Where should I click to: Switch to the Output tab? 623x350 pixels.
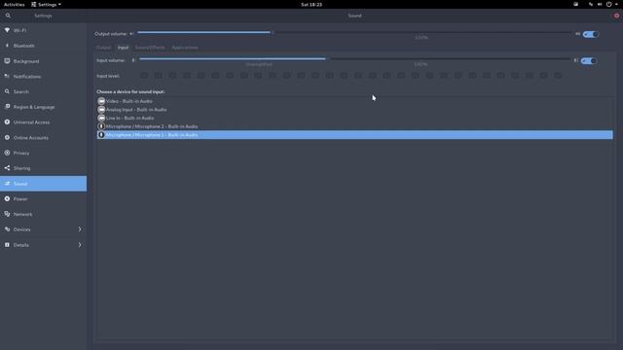click(104, 48)
